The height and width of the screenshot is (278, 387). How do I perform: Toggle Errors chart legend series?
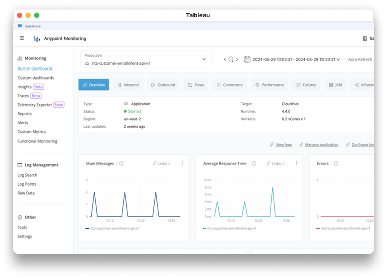343,229
